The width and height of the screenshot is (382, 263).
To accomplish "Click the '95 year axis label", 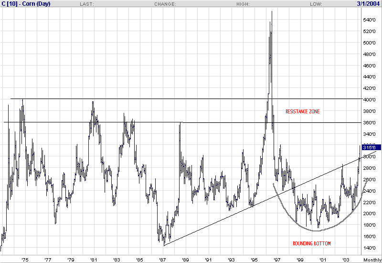I will click(254, 260).
